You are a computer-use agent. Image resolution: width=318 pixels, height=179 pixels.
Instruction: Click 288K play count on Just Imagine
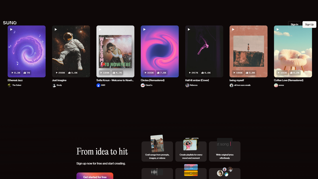(60, 73)
